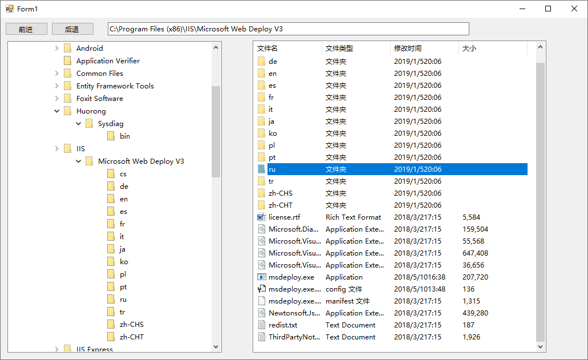Click the 36,656 size value

click(473, 265)
